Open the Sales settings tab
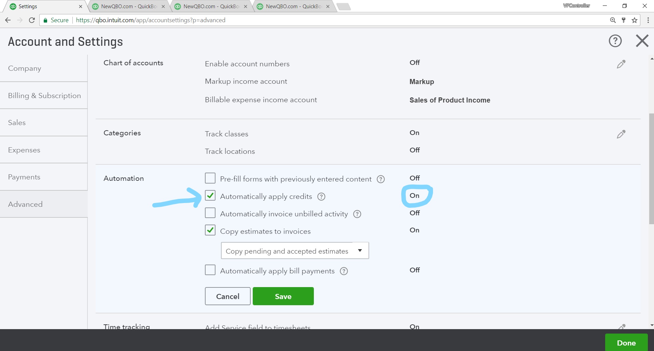Image resolution: width=654 pixels, height=351 pixels. (17, 123)
